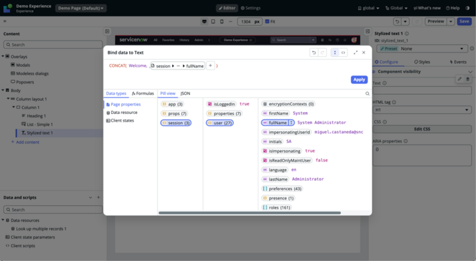Choose the presence (1) pill
Image resolution: width=476 pixels, height=261 pixels.
pos(278,198)
